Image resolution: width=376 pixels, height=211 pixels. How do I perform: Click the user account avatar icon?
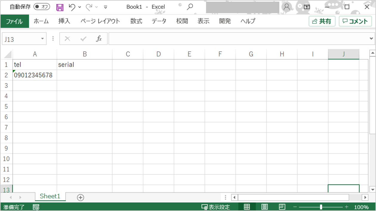pyautogui.click(x=287, y=7)
